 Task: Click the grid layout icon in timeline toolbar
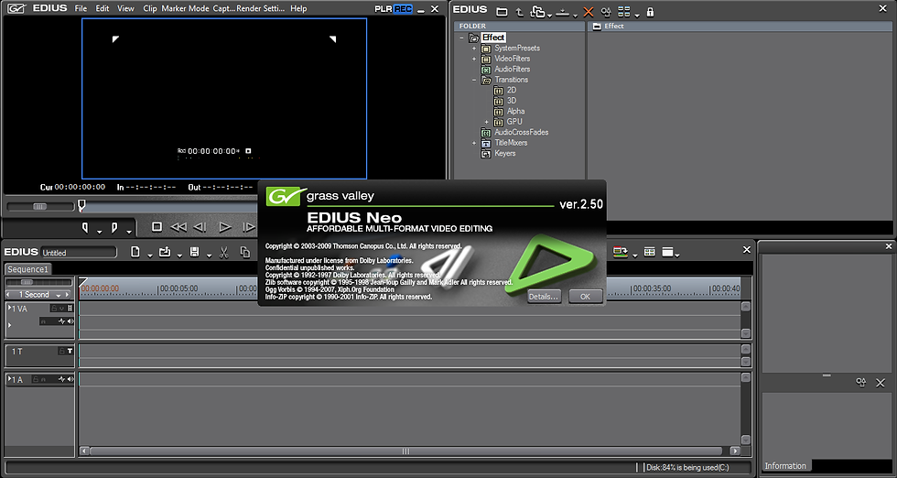pos(649,251)
